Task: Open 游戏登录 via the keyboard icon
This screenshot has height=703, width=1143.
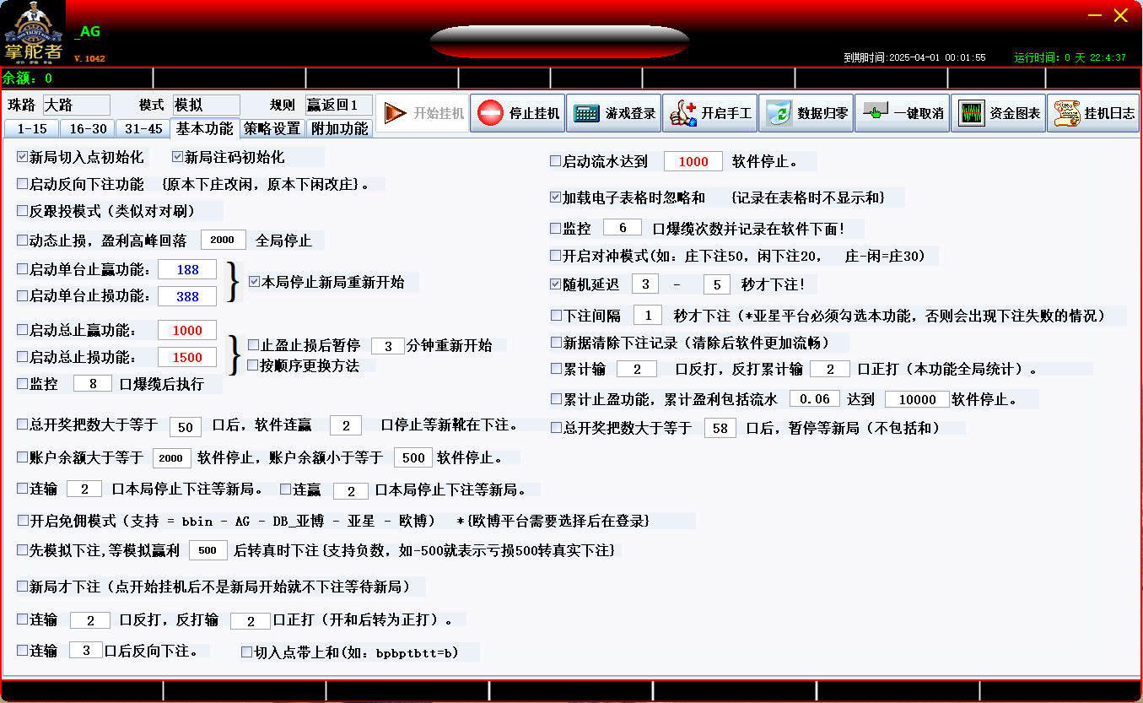Action: pos(586,113)
